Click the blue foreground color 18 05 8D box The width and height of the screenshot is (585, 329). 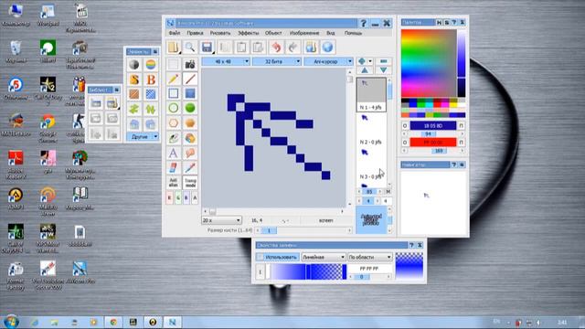pos(433,126)
